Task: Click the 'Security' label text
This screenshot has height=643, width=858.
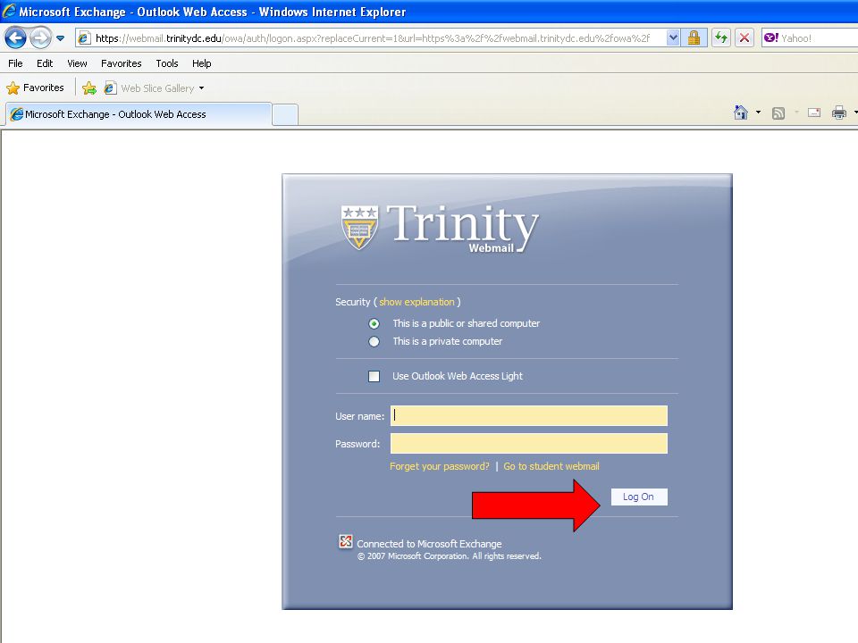Action: click(352, 302)
